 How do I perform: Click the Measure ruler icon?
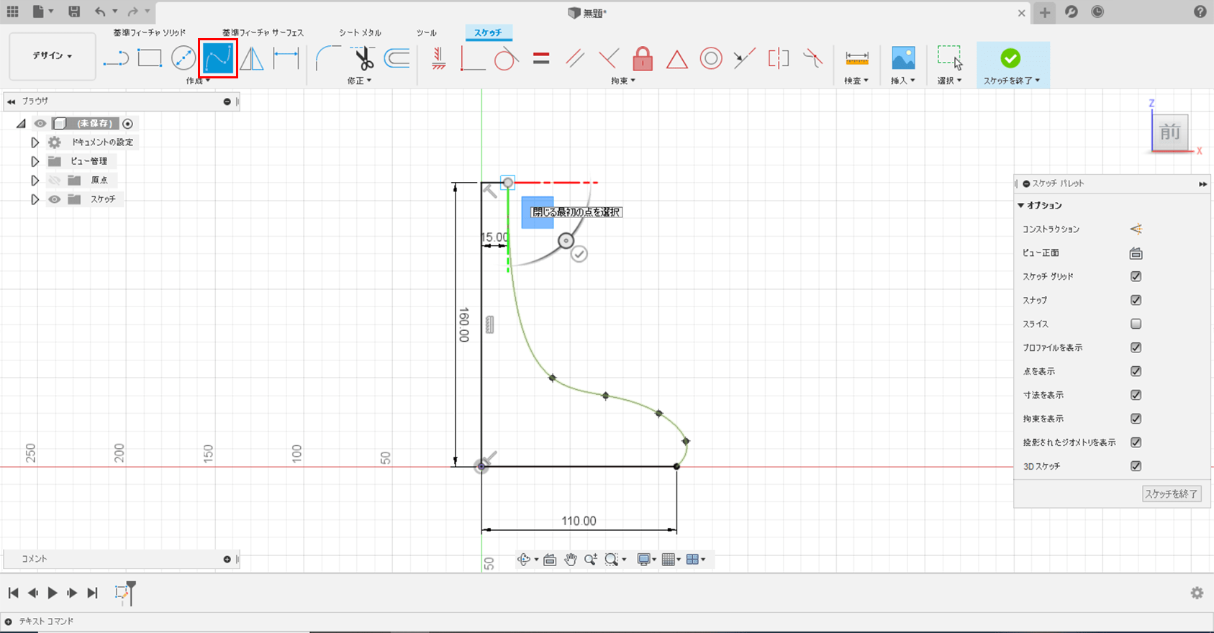pos(856,58)
